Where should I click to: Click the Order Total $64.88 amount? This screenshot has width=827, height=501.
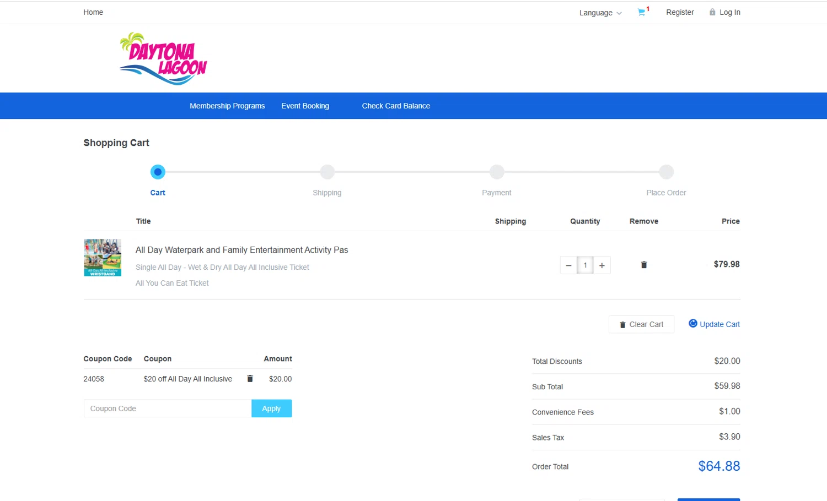719,466
